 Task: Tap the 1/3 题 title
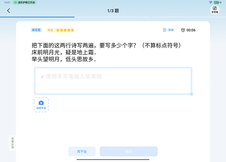click(x=113, y=11)
